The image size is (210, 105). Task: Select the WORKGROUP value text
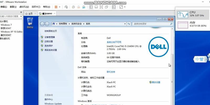coord(114,95)
